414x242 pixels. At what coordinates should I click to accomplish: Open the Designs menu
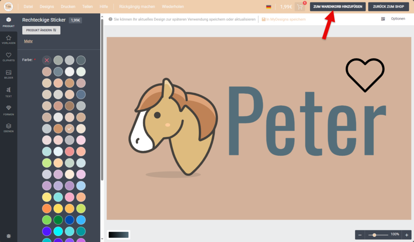47,7
